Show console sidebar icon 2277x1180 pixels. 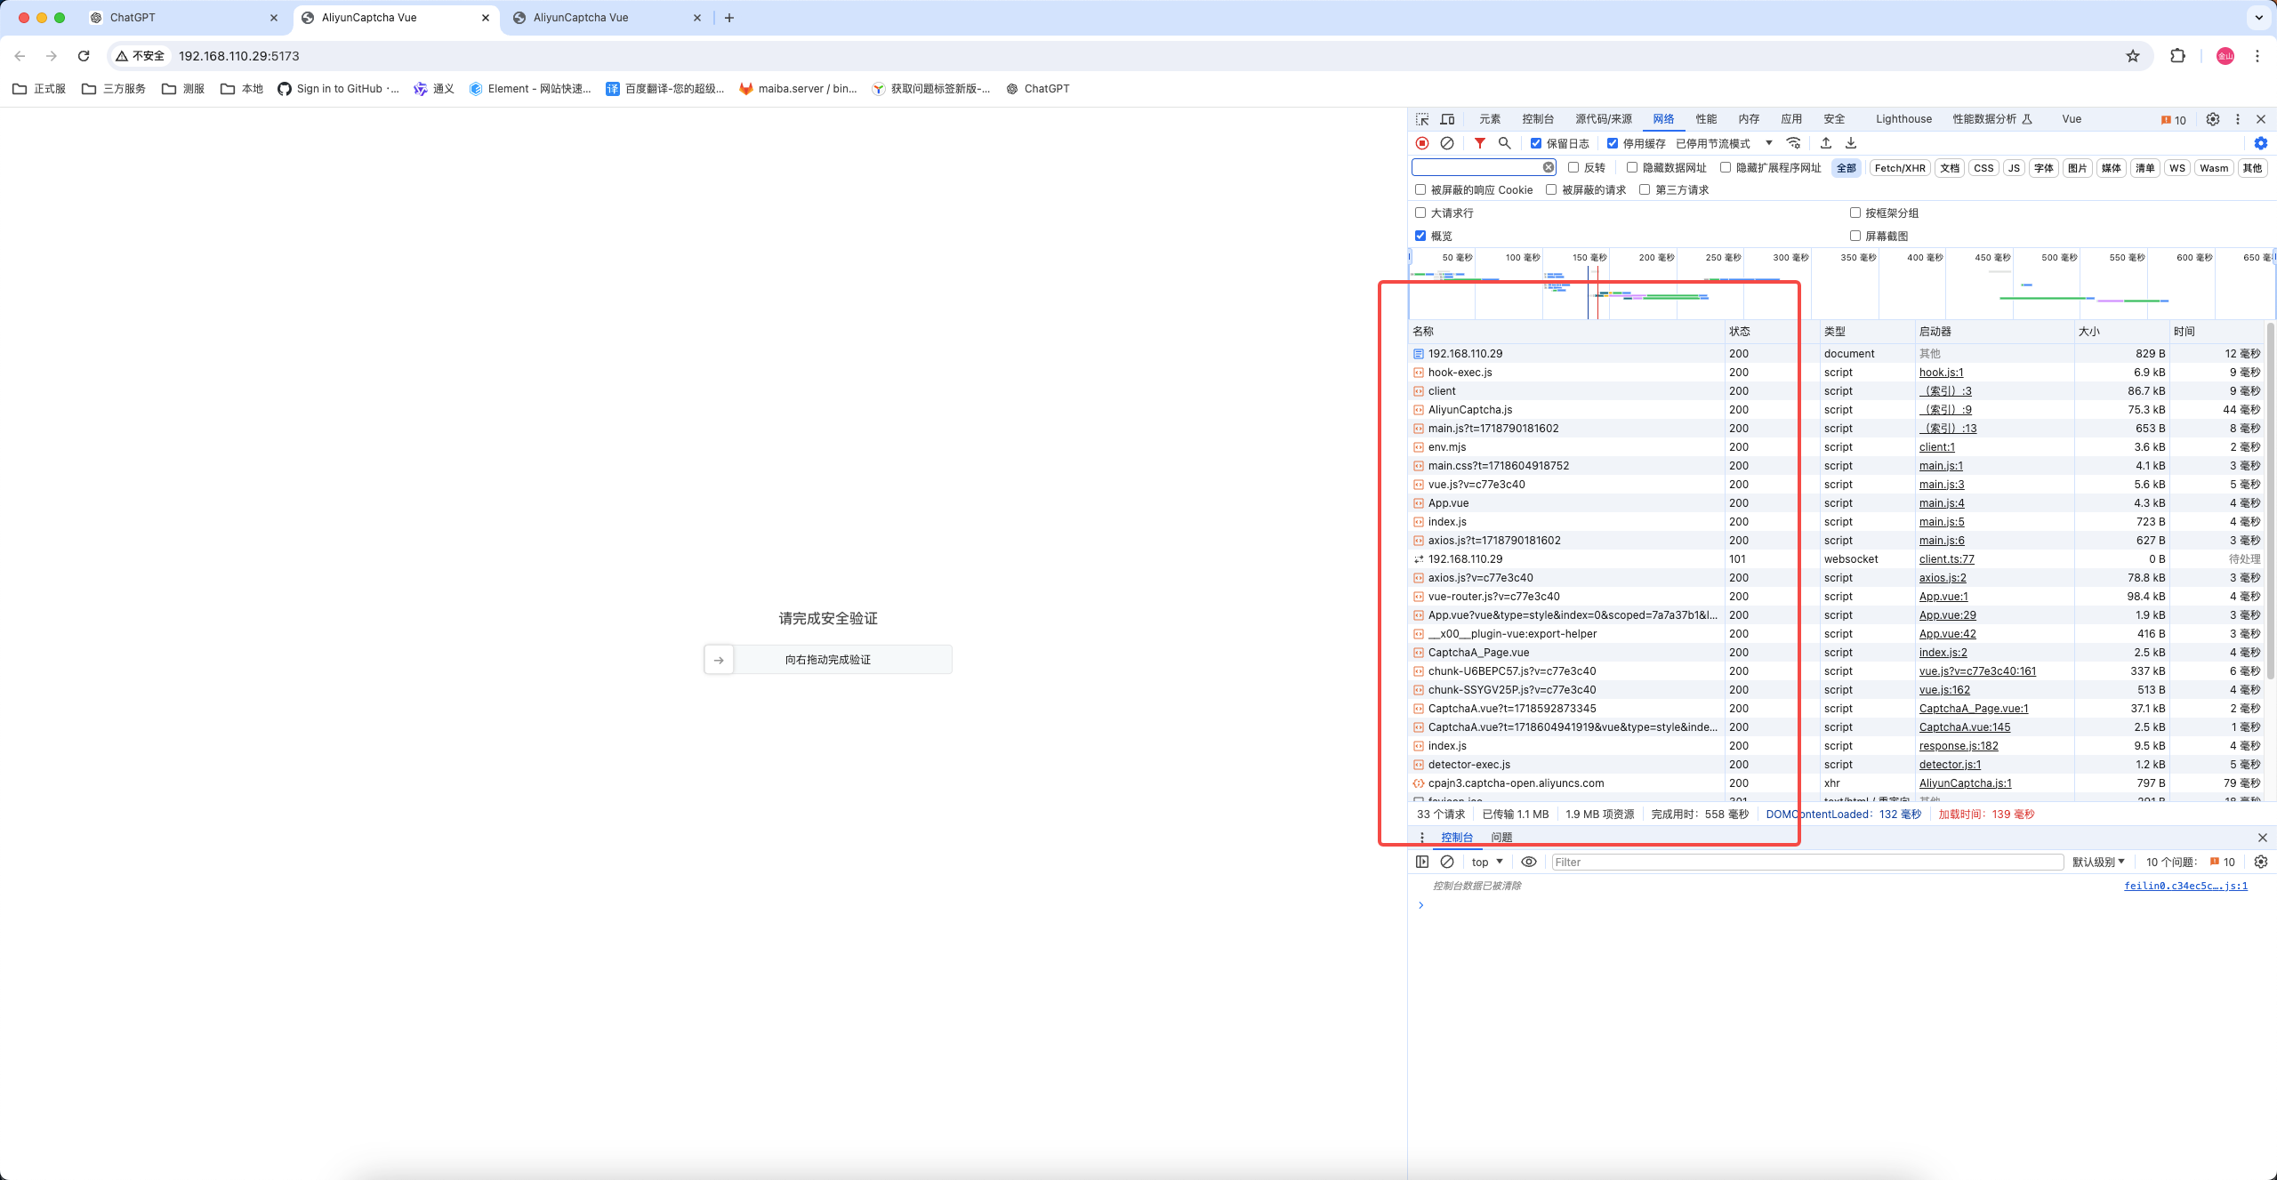[x=1422, y=862]
